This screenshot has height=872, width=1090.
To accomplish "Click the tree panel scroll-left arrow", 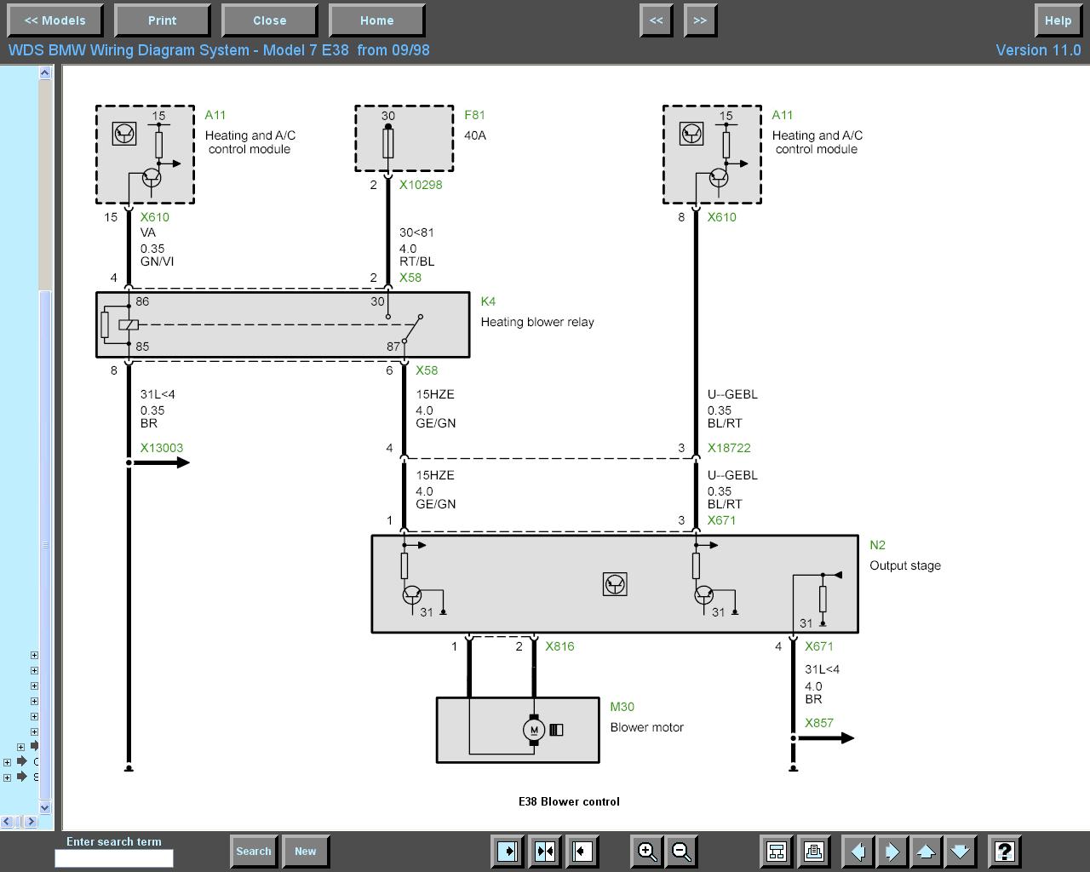I will 7,822.
